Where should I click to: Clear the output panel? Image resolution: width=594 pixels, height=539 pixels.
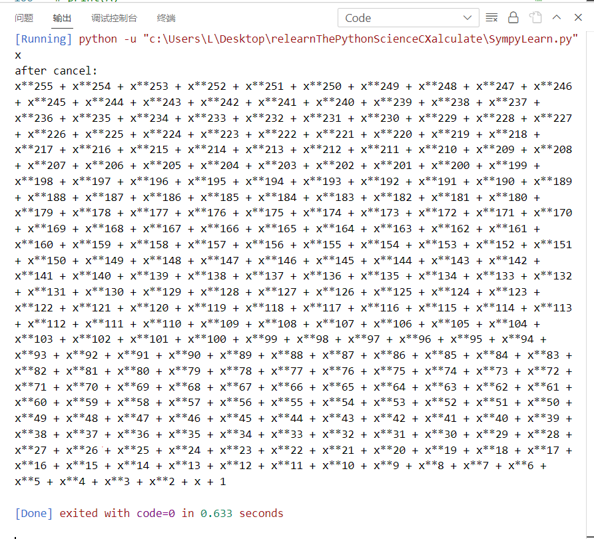point(491,17)
